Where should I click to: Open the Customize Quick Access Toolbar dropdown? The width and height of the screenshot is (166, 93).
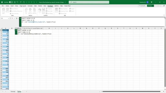pyautogui.click(x=37, y=2)
